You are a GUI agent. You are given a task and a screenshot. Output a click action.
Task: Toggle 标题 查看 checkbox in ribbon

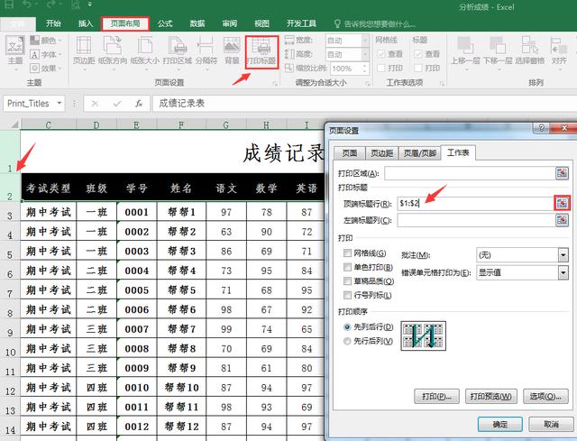coord(418,54)
